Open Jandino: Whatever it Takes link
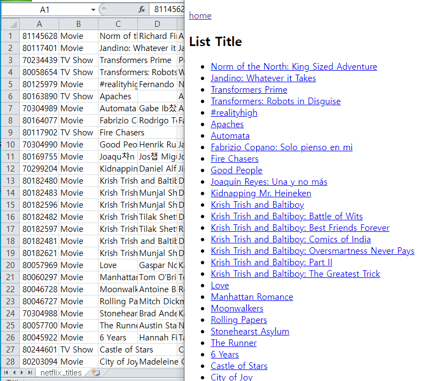 pos(263,78)
